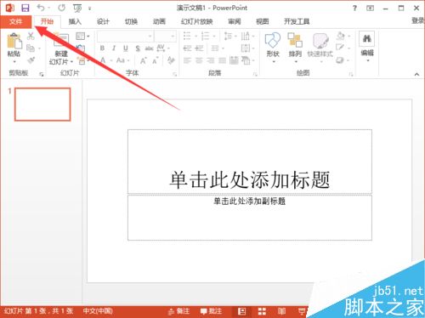The height and width of the screenshot is (318, 425).
Task: Open the 审阅 (Review) ribbon tab
Action: pyautogui.click(x=235, y=21)
